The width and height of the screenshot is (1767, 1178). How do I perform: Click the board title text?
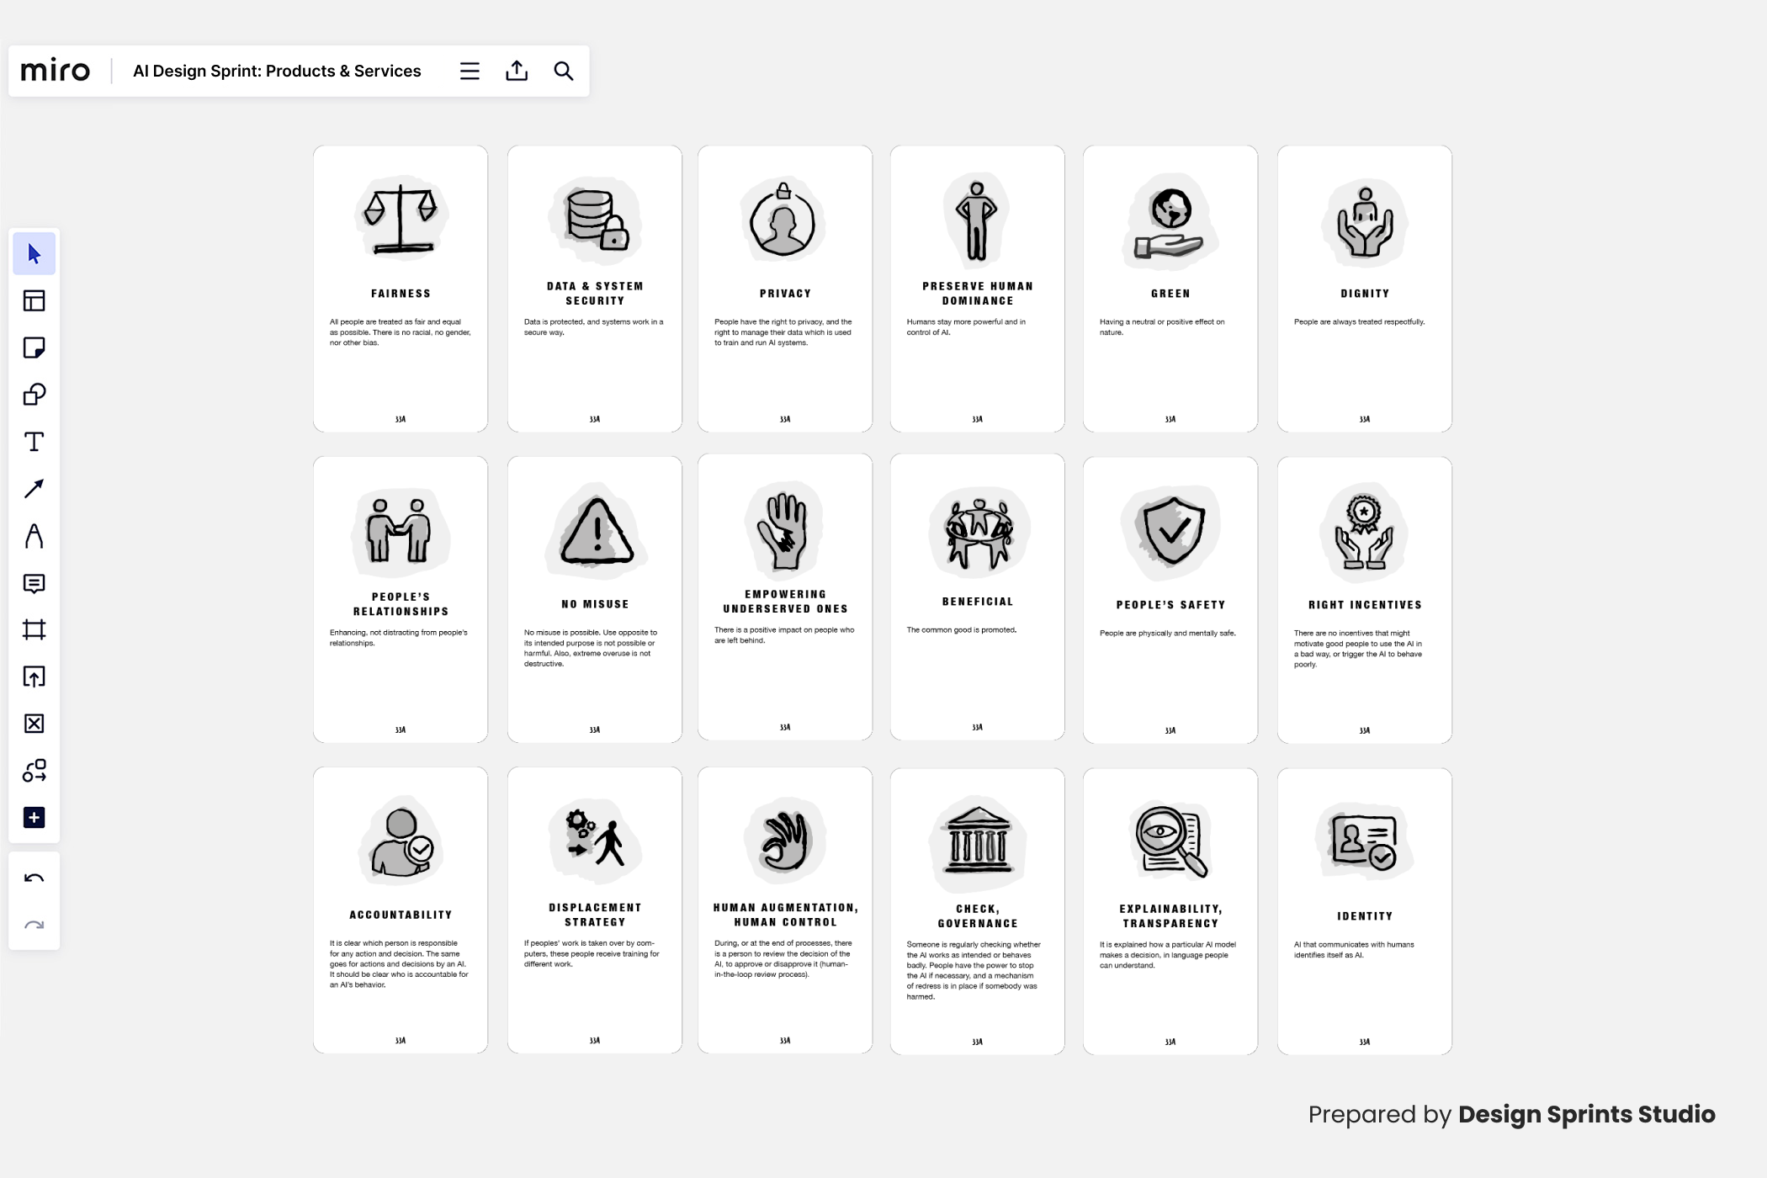coord(277,72)
